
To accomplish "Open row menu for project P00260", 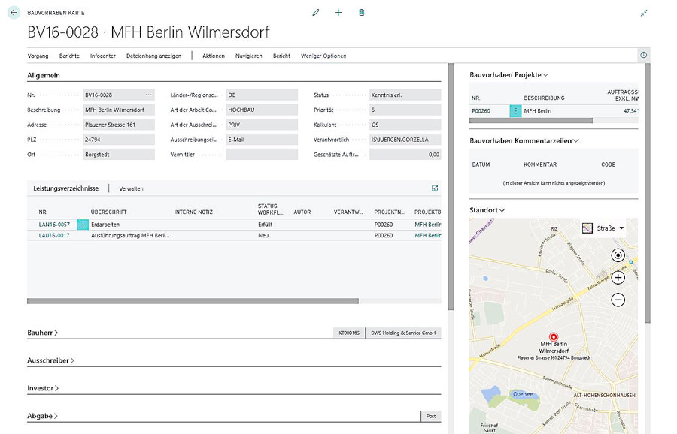I will (515, 111).
